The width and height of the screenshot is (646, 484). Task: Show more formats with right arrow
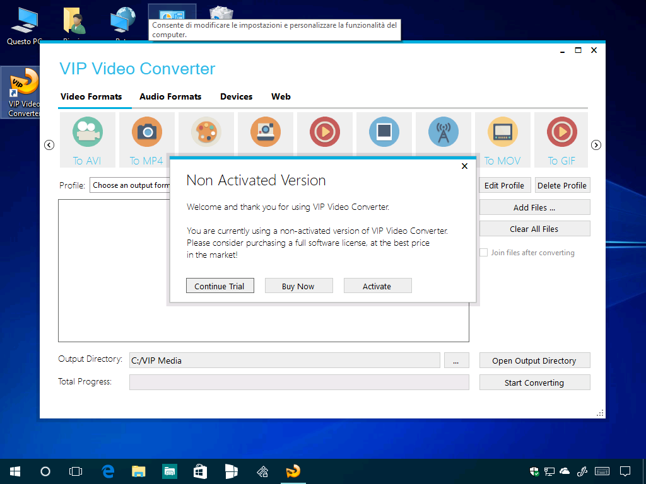pyautogui.click(x=596, y=145)
